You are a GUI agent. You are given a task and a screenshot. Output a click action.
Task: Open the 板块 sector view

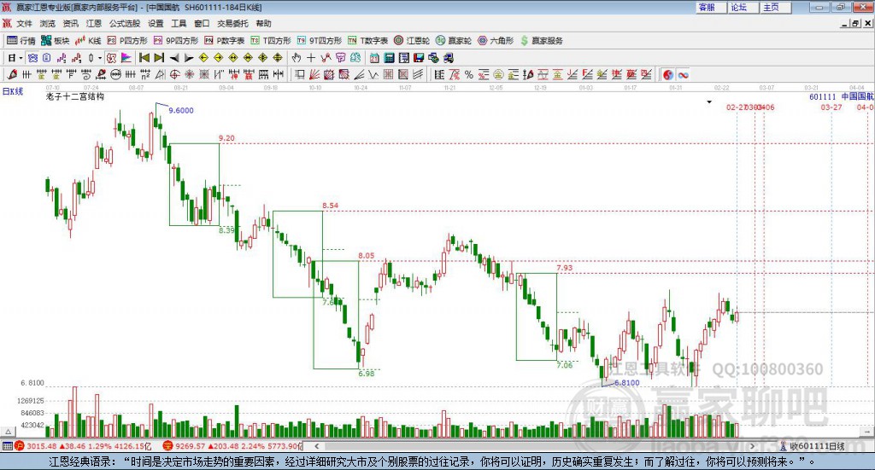coord(55,41)
